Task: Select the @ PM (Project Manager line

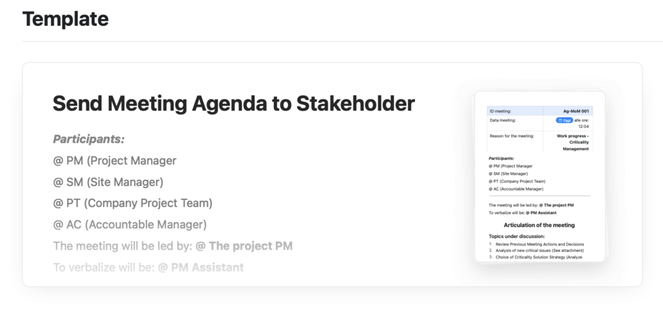Action: 115,160
